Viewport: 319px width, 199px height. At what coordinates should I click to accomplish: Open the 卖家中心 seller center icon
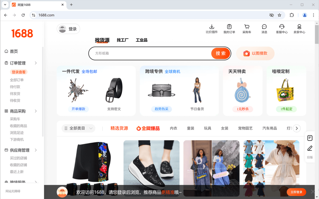(299, 29)
